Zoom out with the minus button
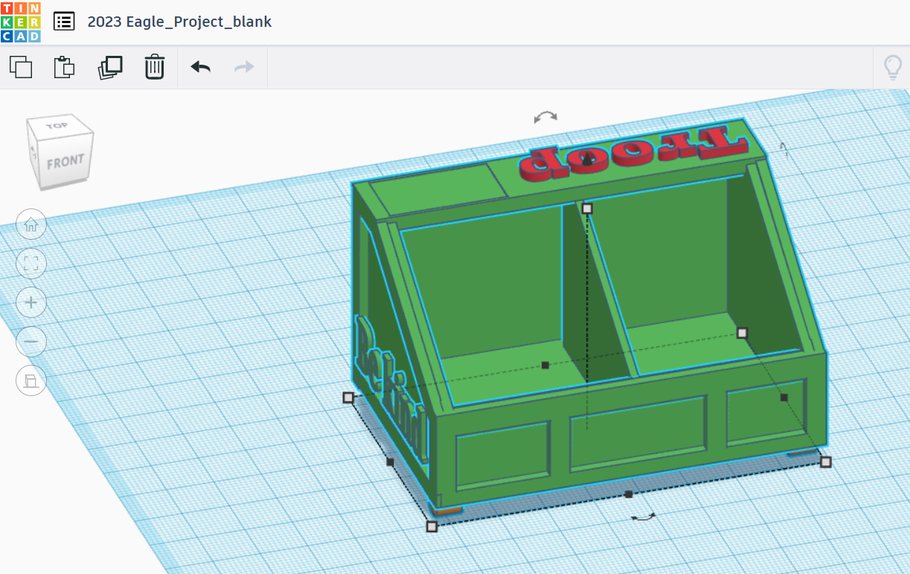Image resolution: width=910 pixels, height=574 pixels. [x=31, y=342]
